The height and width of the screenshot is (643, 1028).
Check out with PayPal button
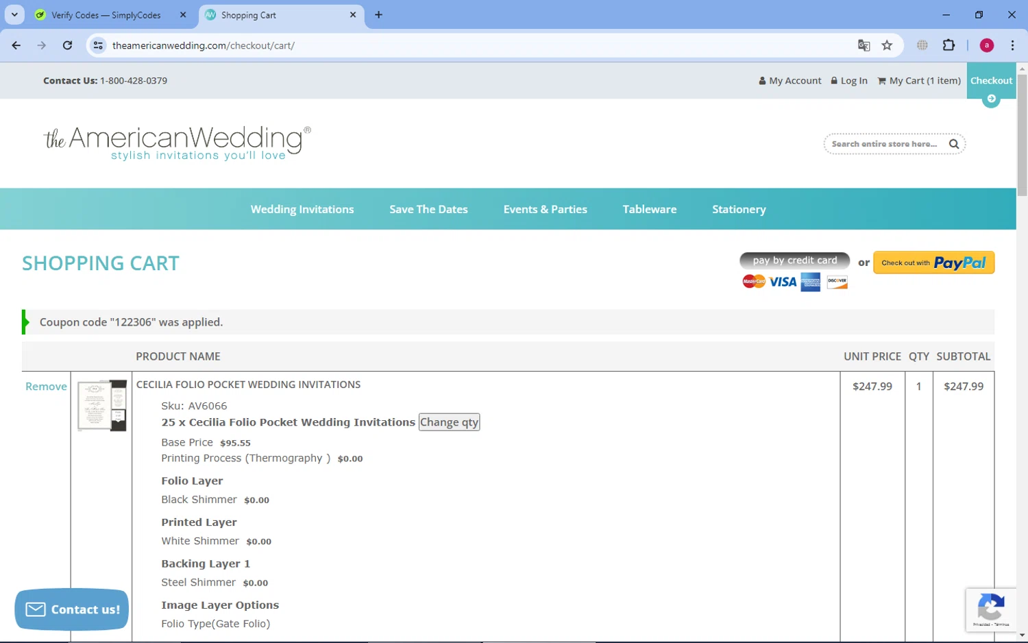click(933, 263)
